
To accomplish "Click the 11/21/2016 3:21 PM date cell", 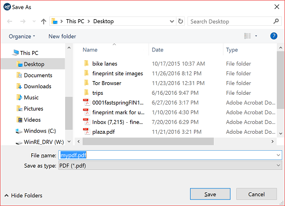I will tap(176, 132).
